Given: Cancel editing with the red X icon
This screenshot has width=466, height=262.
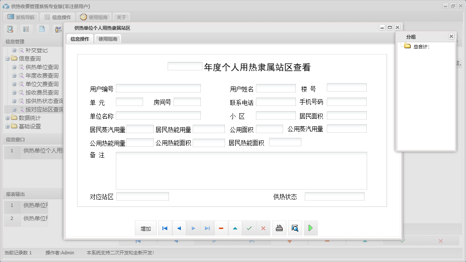Looking at the screenshot, I should click(263, 228).
